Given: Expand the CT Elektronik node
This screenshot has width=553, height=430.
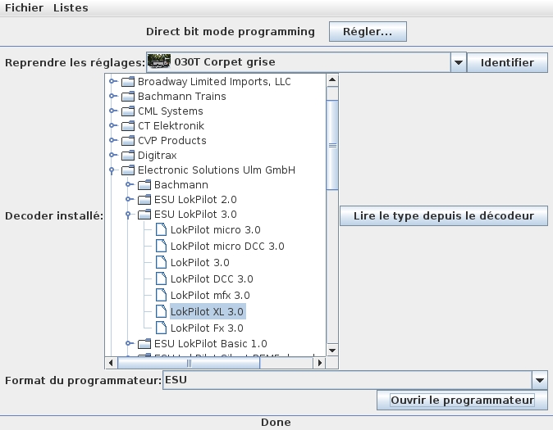Looking at the screenshot, I should (112, 125).
